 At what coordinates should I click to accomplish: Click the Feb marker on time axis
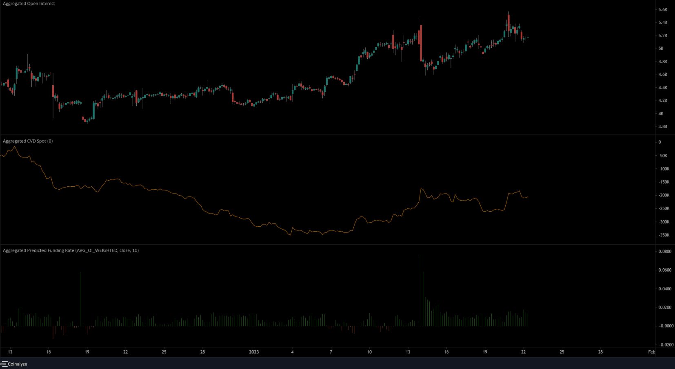[652, 352]
